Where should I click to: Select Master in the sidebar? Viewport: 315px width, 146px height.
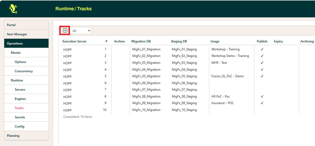(16, 53)
